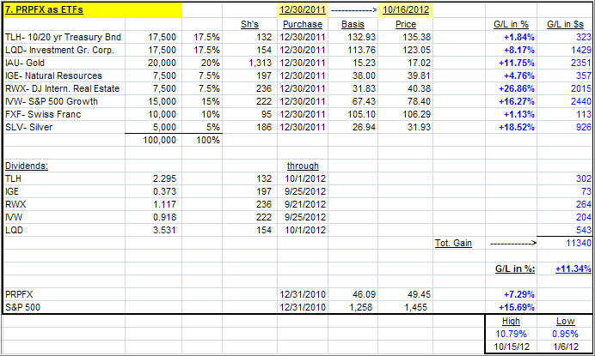Select the 132.93 basis cell for TLH

362,37
